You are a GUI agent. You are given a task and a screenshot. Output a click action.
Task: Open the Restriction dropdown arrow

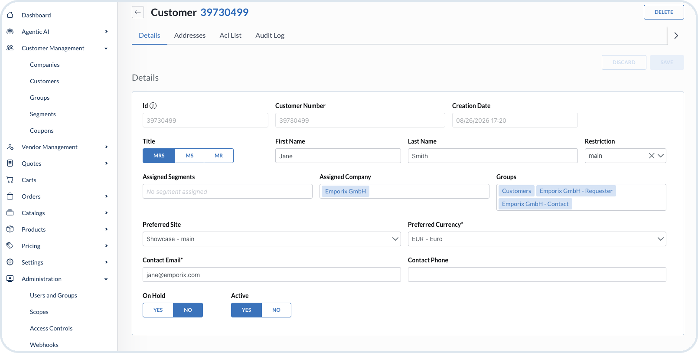[661, 156]
